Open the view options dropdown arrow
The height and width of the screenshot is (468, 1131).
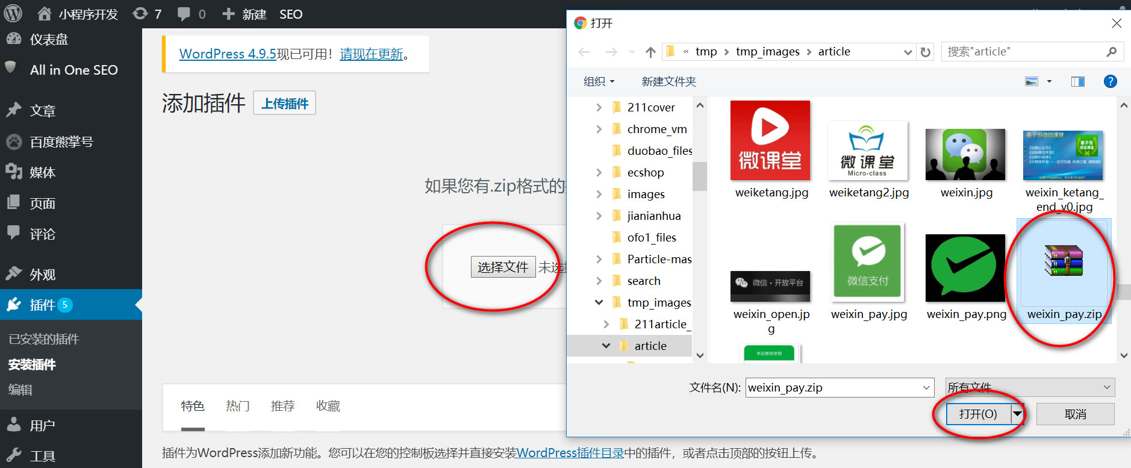(1049, 81)
